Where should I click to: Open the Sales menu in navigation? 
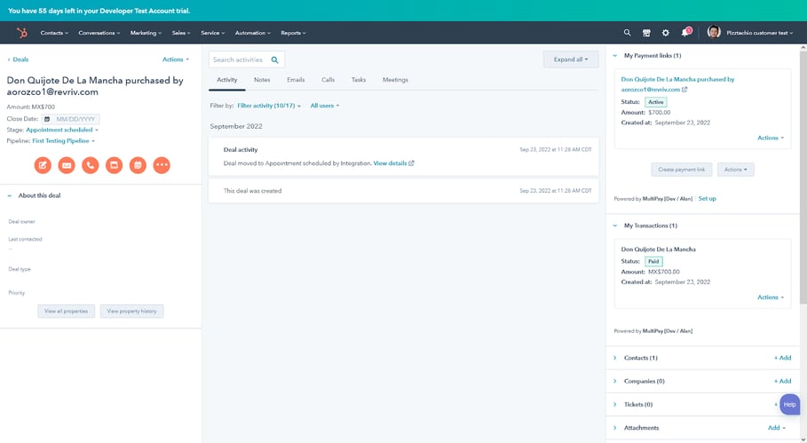[181, 33]
